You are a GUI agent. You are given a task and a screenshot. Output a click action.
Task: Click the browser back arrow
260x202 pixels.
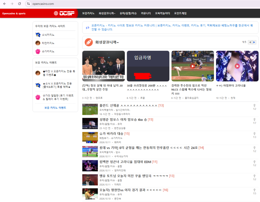5,4
